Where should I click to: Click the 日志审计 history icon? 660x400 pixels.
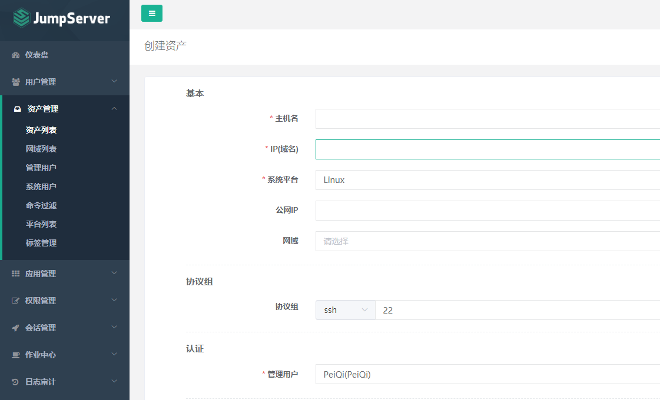[x=16, y=382]
